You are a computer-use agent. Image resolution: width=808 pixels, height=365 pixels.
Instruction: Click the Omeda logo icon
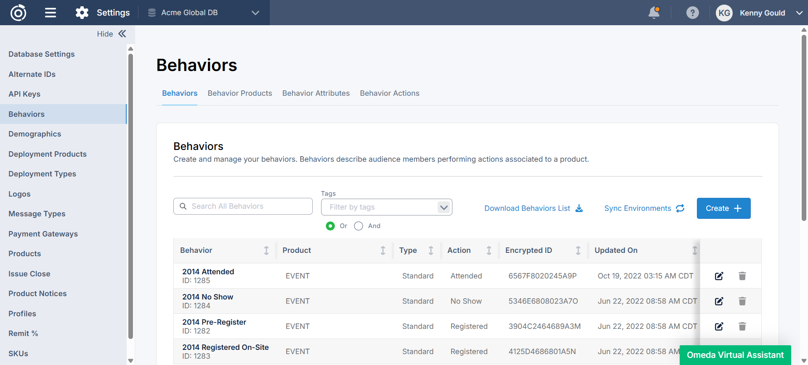click(18, 13)
